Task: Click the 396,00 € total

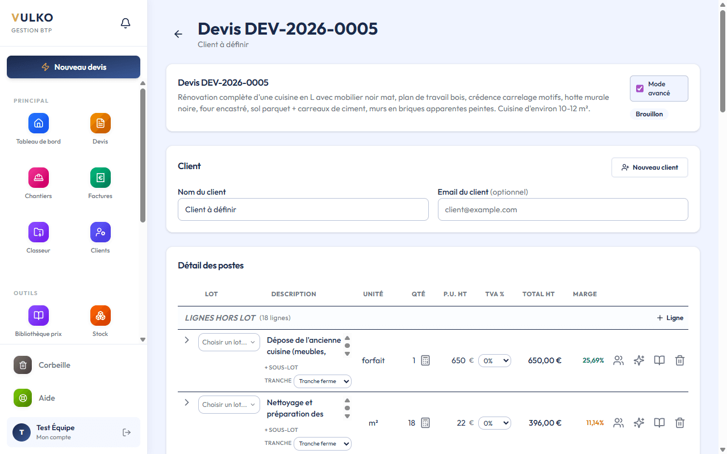Action: point(545,423)
